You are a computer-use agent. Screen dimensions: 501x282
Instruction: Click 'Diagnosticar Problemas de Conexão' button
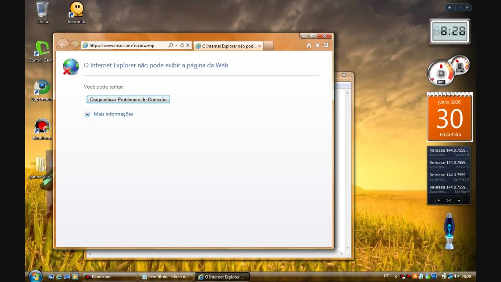click(128, 99)
